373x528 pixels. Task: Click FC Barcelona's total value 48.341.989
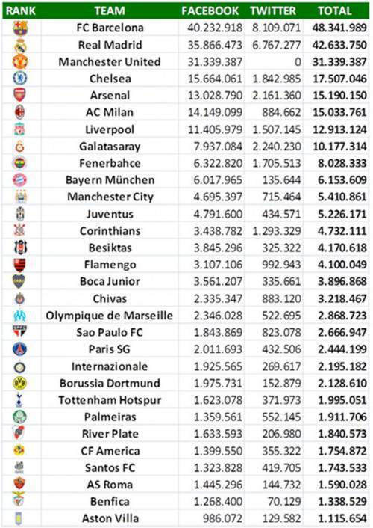click(x=339, y=28)
